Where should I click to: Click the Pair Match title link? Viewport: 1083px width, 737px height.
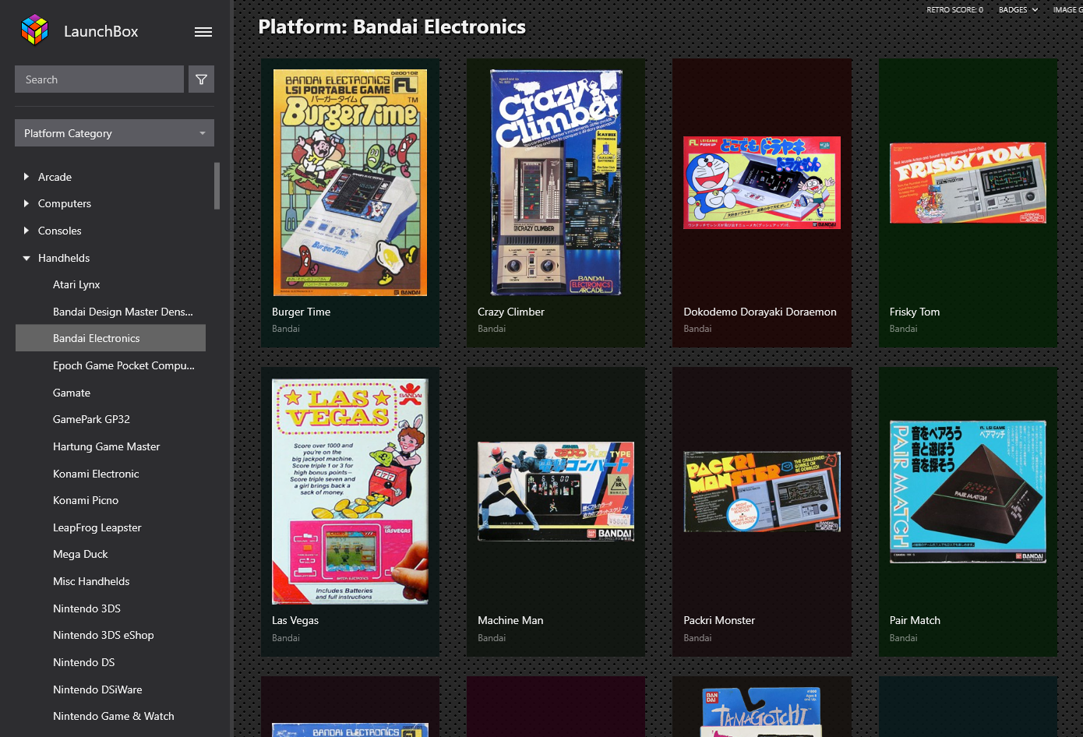[x=915, y=620]
